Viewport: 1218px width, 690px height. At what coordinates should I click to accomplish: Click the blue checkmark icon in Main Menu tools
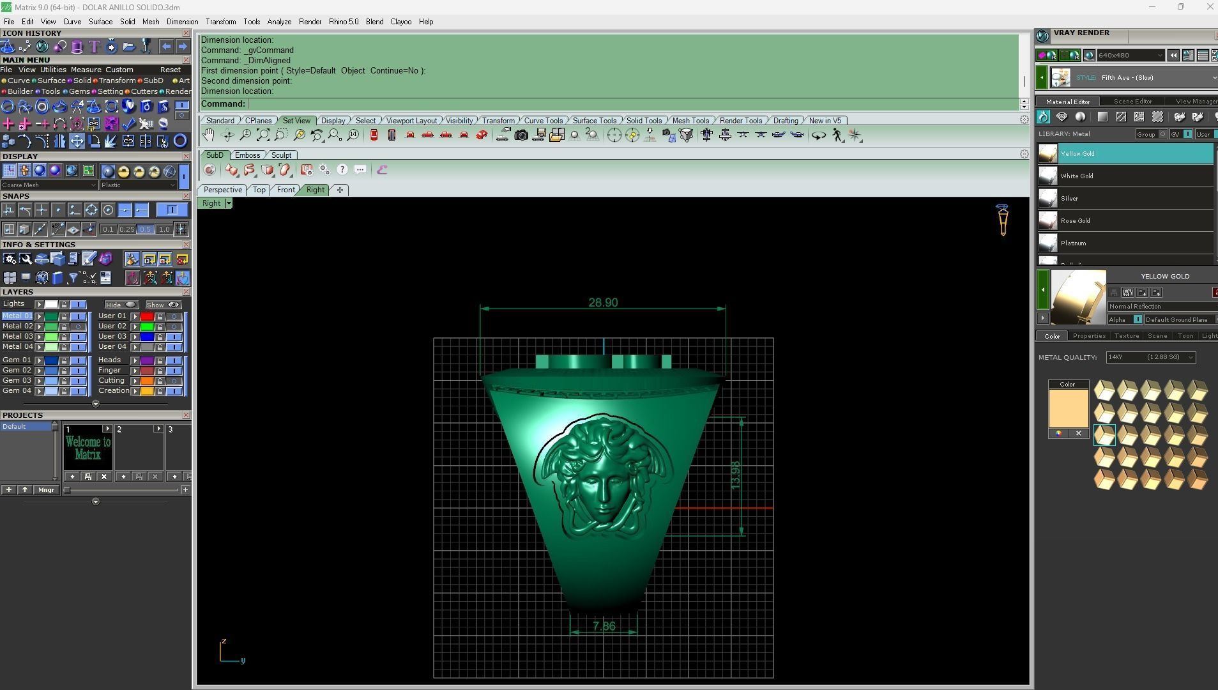[x=128, y=123]
